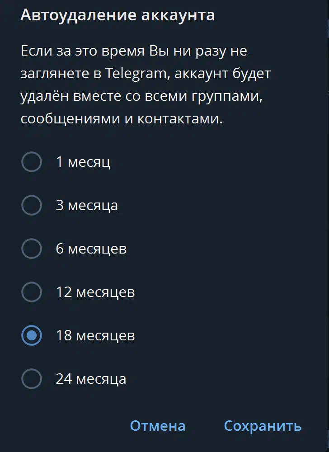Click the word "аккаунта" in the heading
The image size is (329, 452).
coord(178,15)
